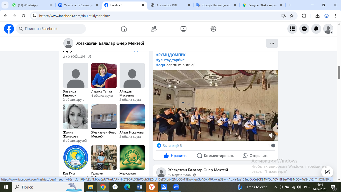The height and width of the screenshot is (192, 341).
Task: Open the taskbar clock showing 16:44
Action: (319, 187)
